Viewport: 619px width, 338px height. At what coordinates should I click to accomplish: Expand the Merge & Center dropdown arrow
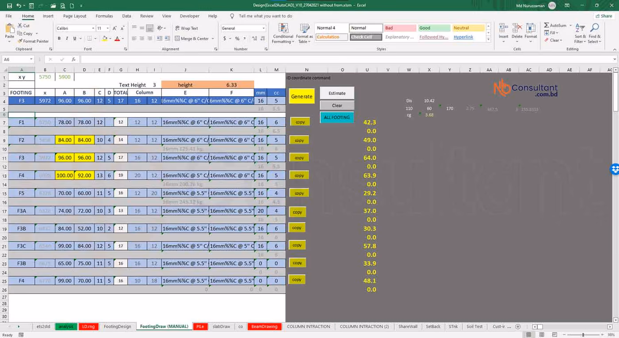(x=213, y=38)
